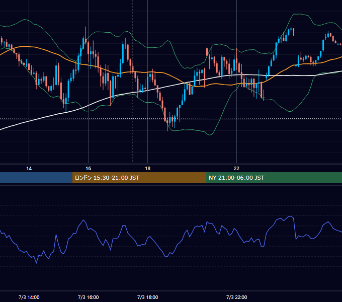Click the 16 time axis label
The width and height of the screenshot is (342, 302).
pyautogui.click(x=88, y=169)
